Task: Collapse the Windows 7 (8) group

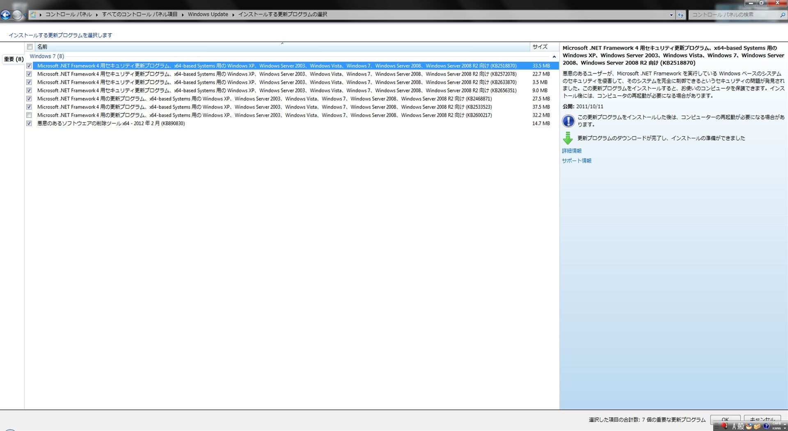Action: pos(554,57)
